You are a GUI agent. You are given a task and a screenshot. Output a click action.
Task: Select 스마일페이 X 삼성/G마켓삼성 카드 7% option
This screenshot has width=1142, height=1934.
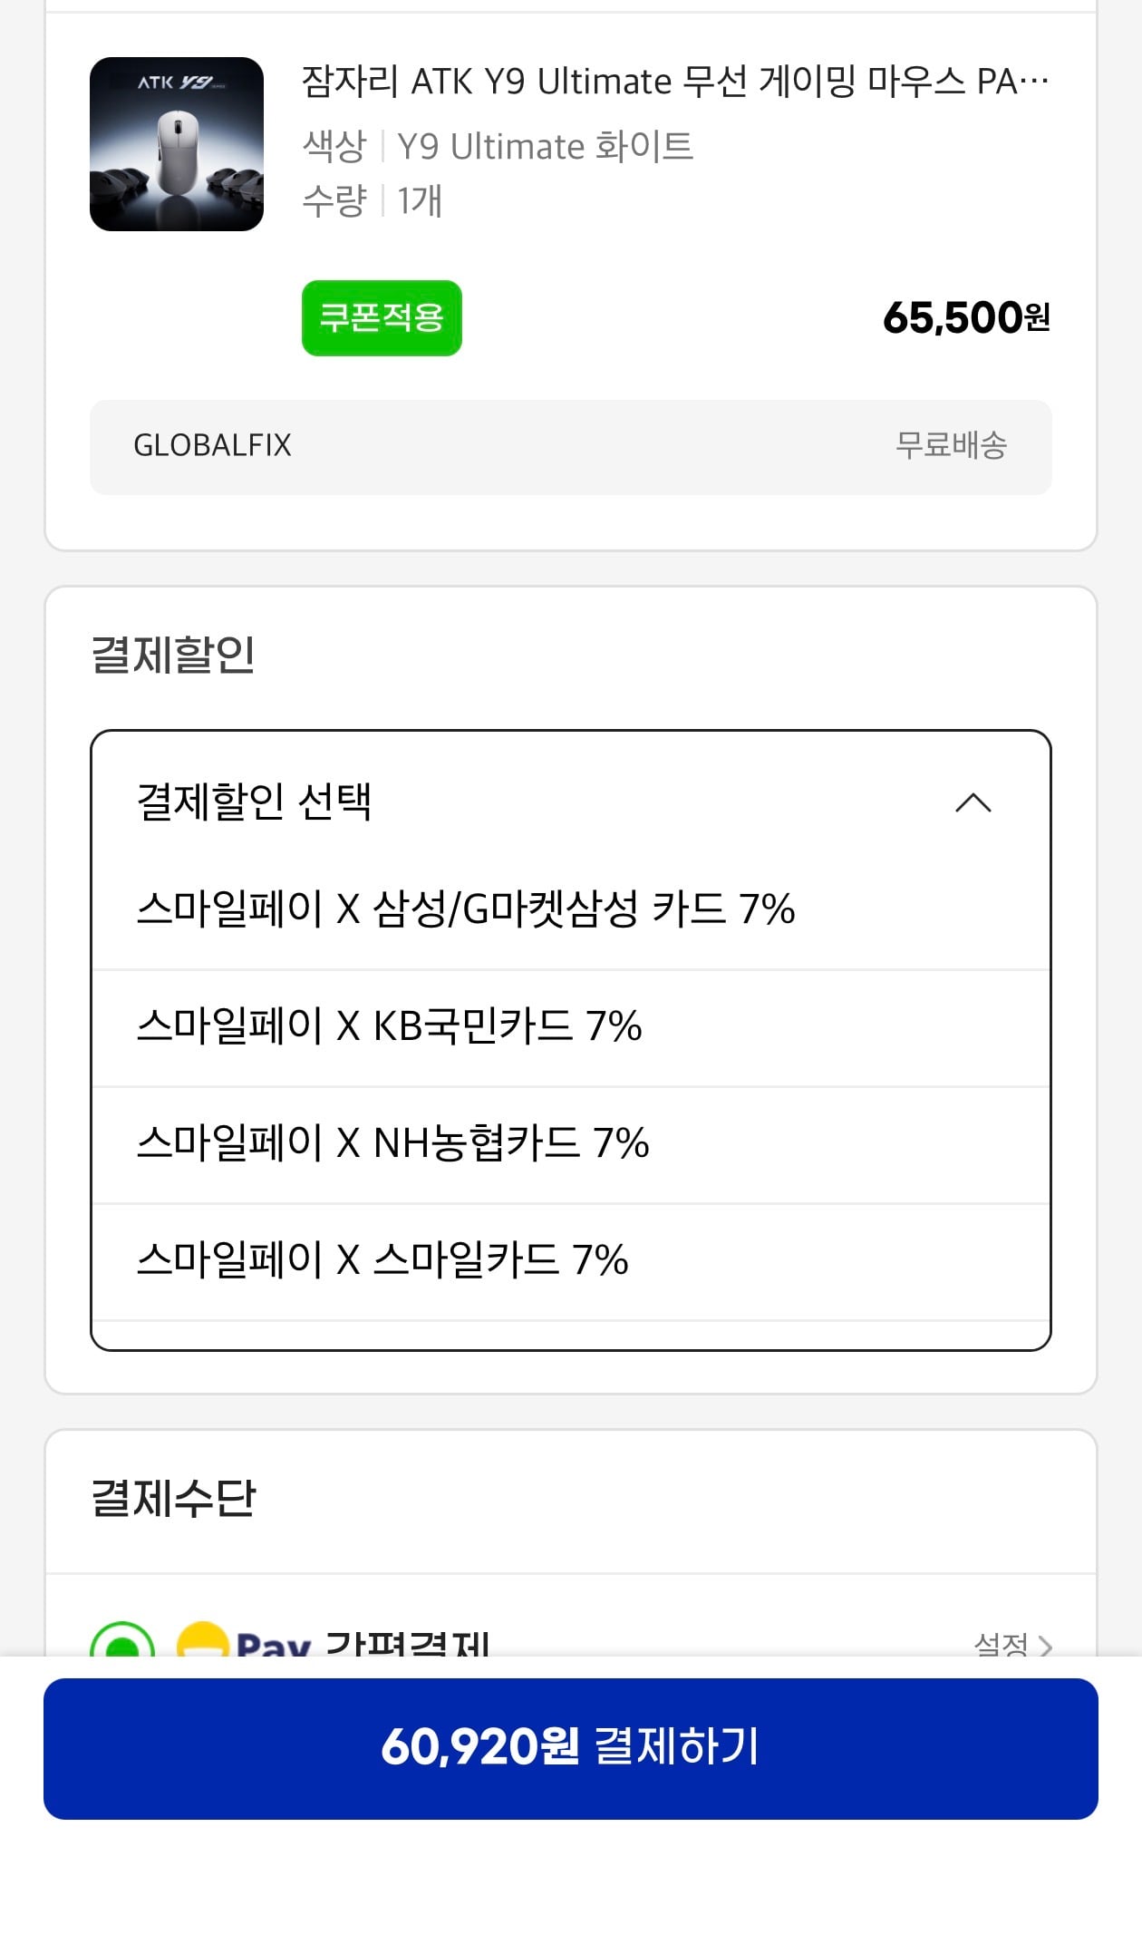click(466, 909)
